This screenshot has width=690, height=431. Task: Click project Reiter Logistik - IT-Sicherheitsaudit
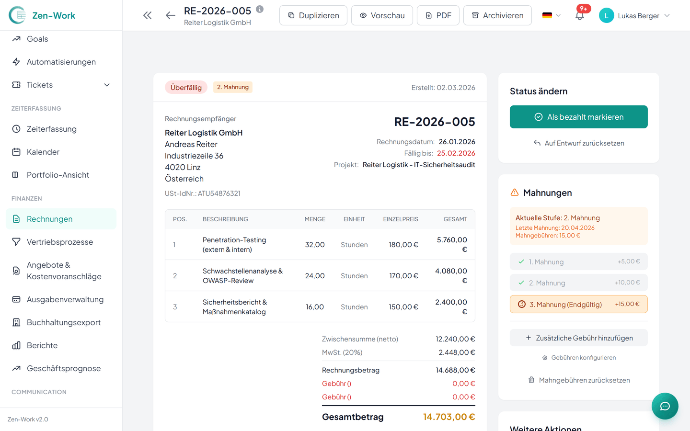(x=419, y=165)
